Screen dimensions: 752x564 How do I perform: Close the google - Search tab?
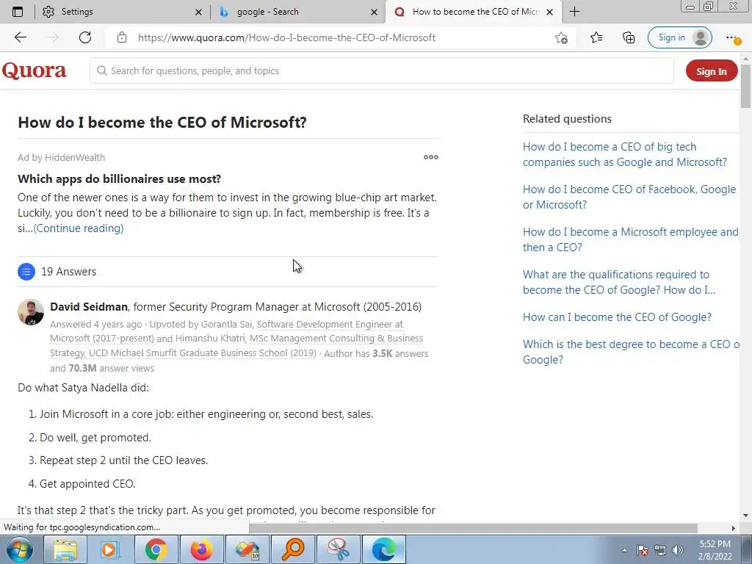pyautogui.click(x=374, y=12)
